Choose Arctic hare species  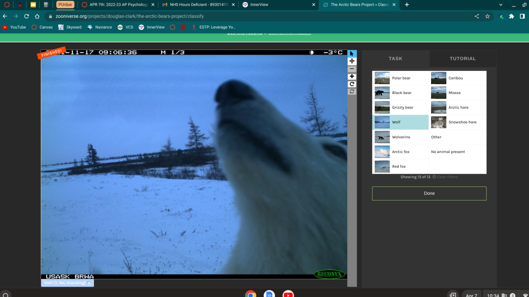pyautogui.click(x=457, y=108)
